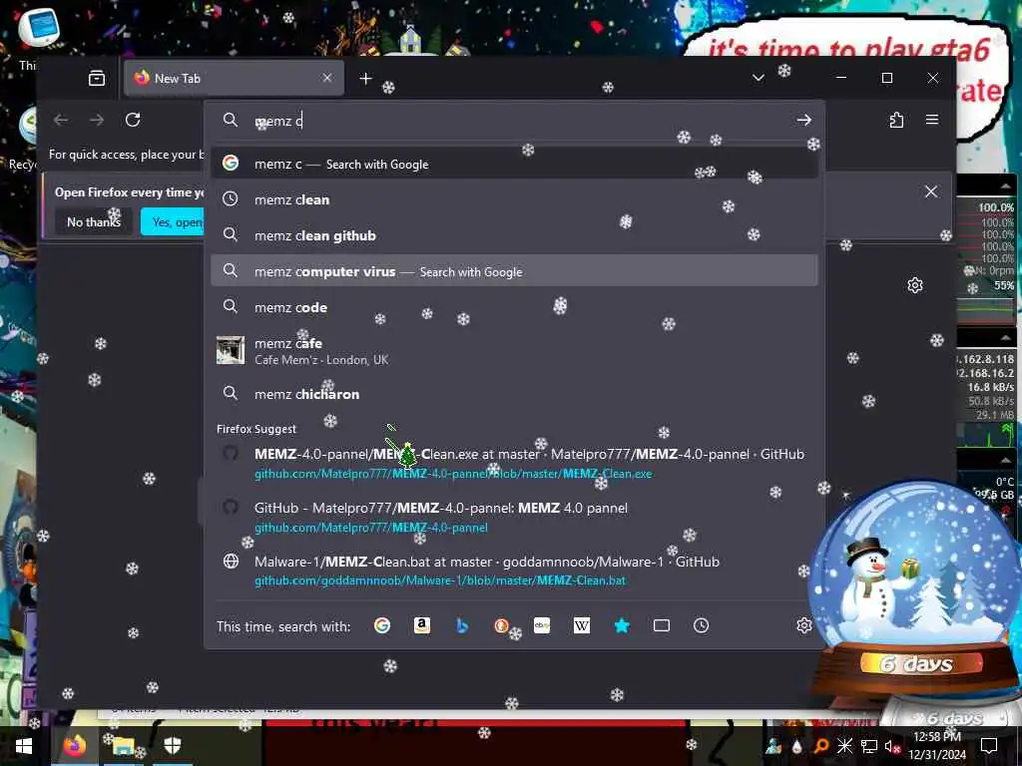Viewport: 1022px width, 766px height.
Task: Select the New Tab tab
Action: 234,78
